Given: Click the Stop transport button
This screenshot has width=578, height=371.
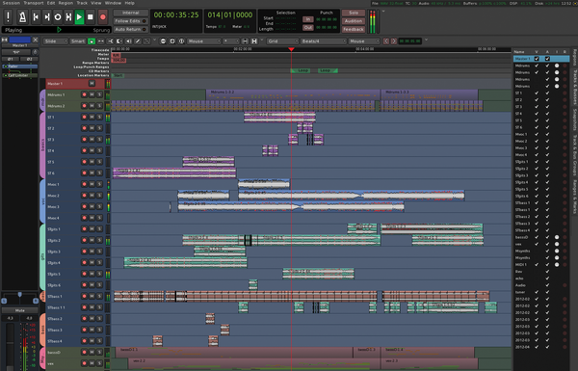Looking at the screenshot, I should [x=91, y=17].
